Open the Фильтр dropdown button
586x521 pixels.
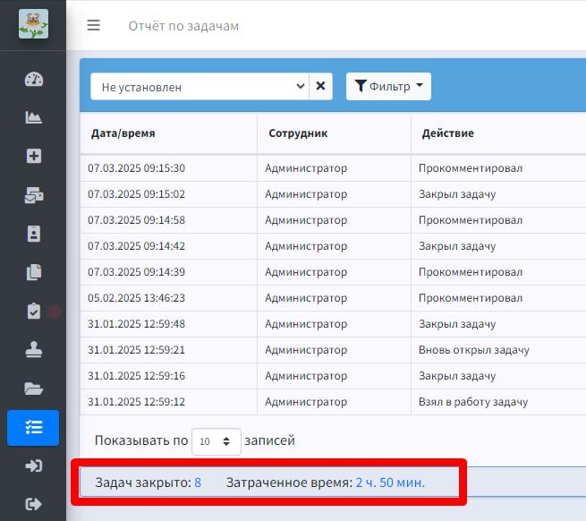[388, 87]
